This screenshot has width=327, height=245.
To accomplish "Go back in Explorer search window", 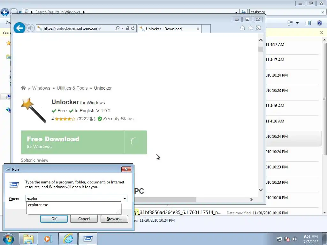I will [5, 12].
